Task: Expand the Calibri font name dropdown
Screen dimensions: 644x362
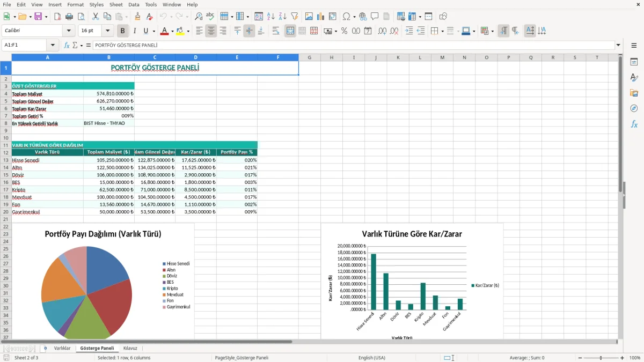Action: coord(69,31)
